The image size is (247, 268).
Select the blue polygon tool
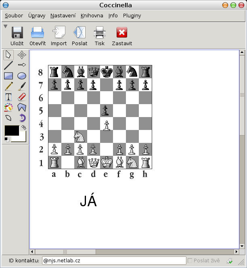pyautogui.click(x=22, y=107)
